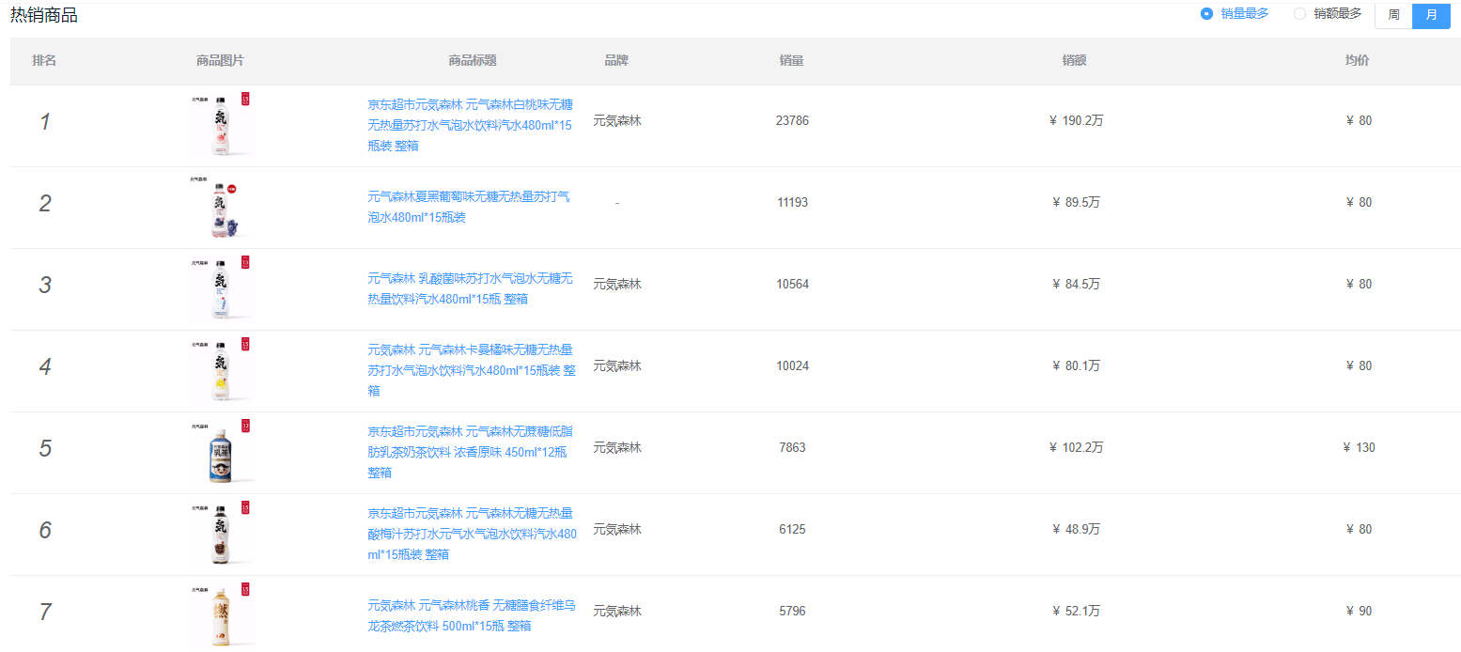Select the 销量最多 radio button

[1206, 14]
